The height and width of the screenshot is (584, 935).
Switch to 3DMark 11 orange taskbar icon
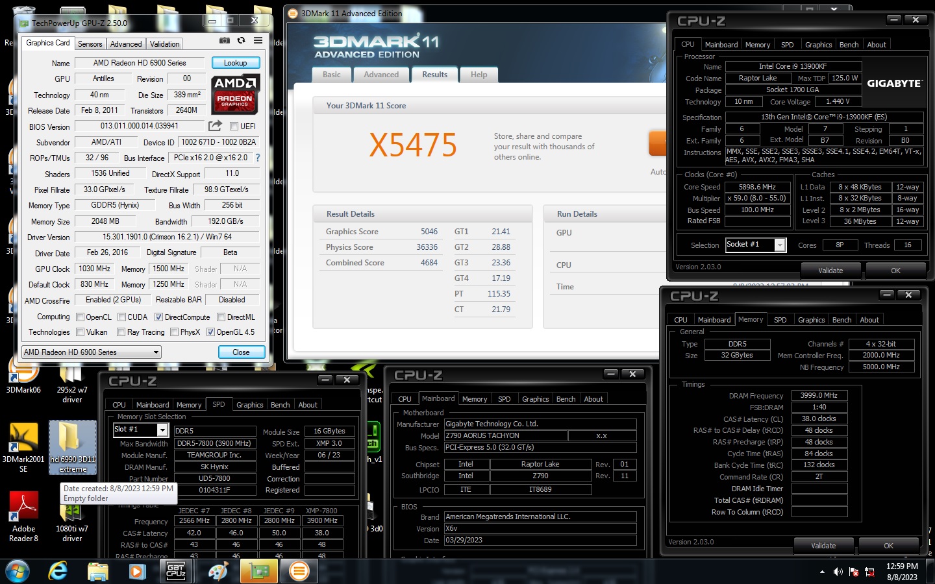pos(299,572)
